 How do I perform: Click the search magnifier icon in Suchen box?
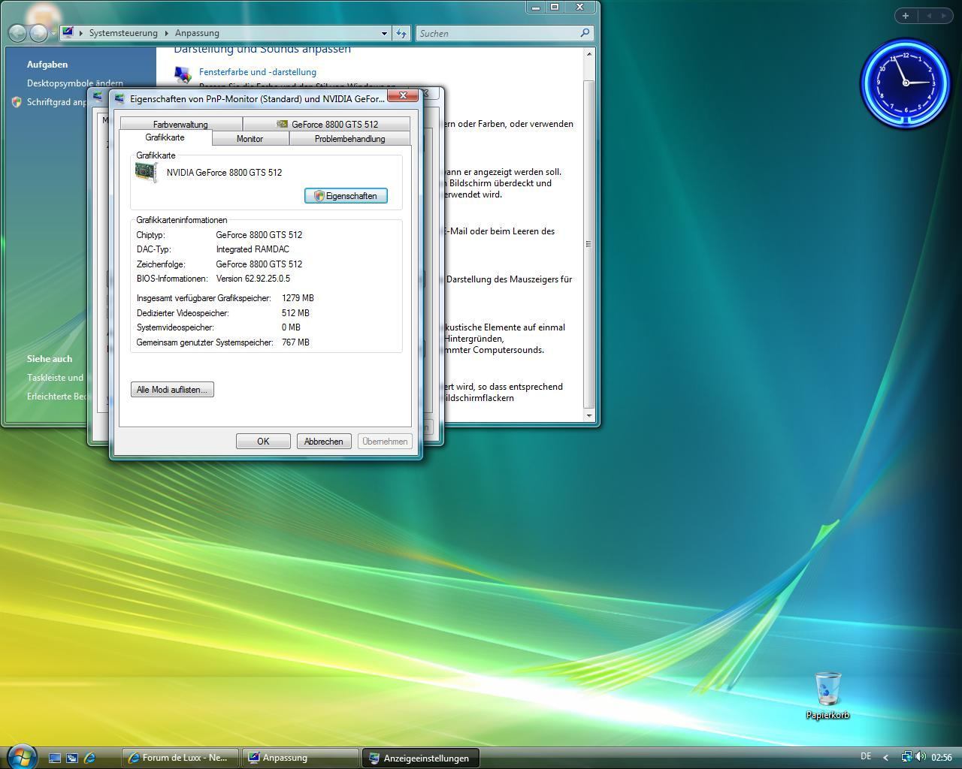coord(585,33)
